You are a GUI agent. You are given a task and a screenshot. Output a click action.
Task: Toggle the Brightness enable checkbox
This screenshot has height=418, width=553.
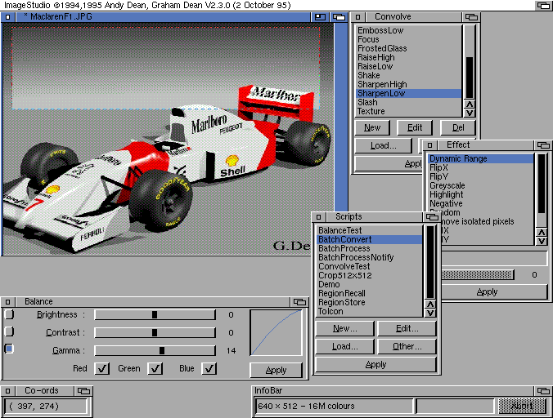pyautogui.click(x=9, y=314)
